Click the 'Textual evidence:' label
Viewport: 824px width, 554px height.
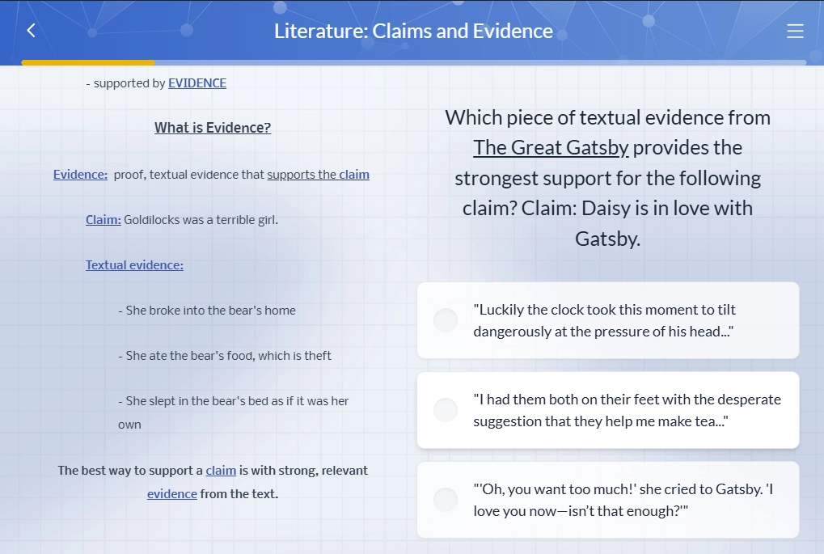pos(134,265)
